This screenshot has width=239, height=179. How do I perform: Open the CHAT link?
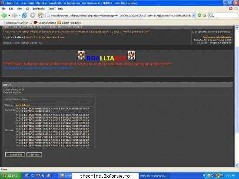tap(147, 32)
